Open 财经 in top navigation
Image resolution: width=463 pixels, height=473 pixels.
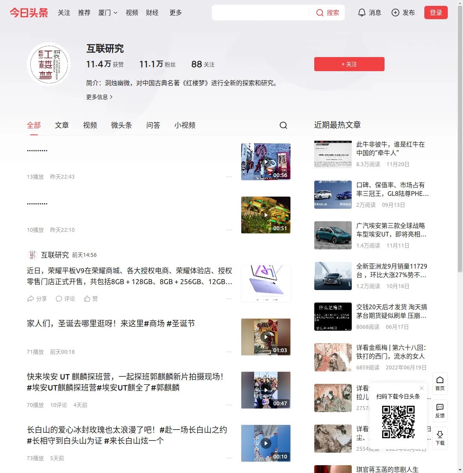click(x=152, y=13)
